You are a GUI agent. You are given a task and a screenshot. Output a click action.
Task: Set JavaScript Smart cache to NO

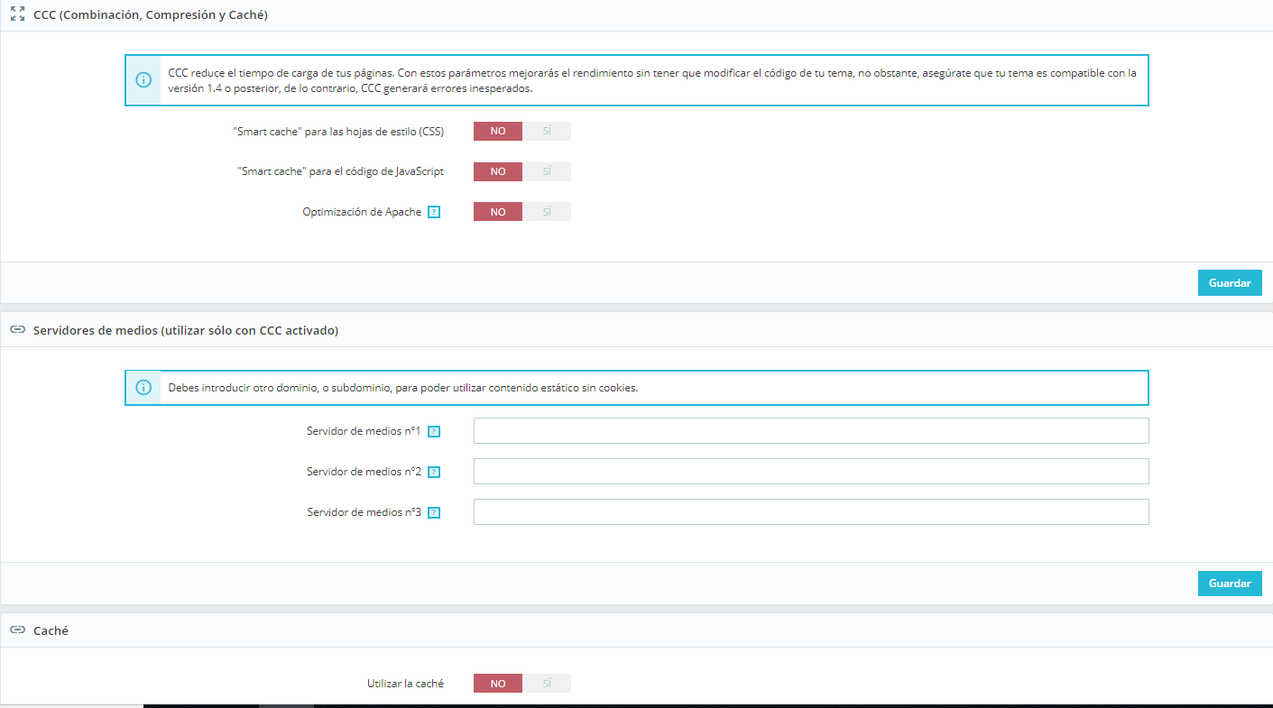(498, 171)
